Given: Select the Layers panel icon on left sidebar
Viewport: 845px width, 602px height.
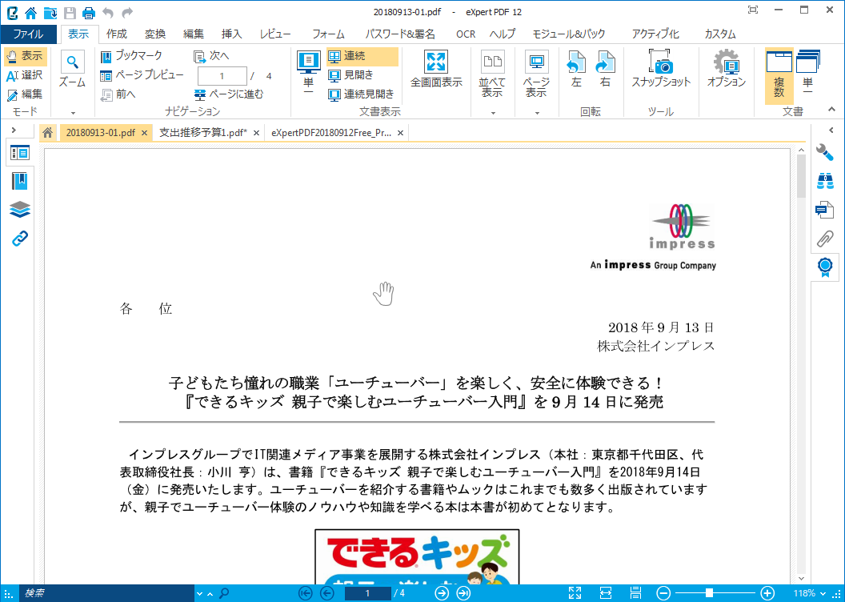Looking at the screenshot, I should click(19, 209).
